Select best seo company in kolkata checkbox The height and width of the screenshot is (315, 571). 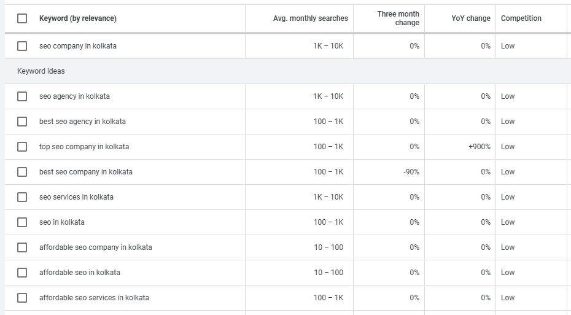22,172
